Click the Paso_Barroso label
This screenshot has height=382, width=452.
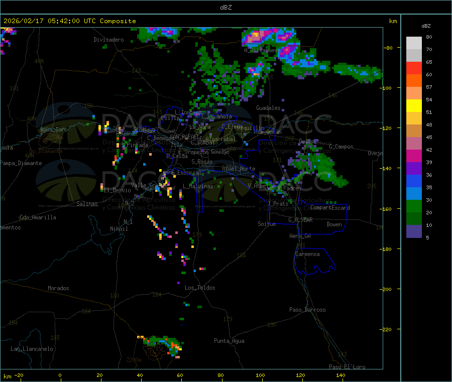click(307, 310)
